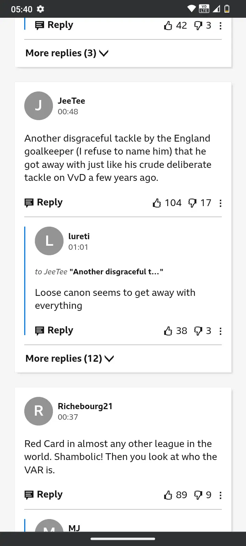Downvote Richebourg21's comment
Viewport: 246px width, 546px height.
click(x=198, y=495)
